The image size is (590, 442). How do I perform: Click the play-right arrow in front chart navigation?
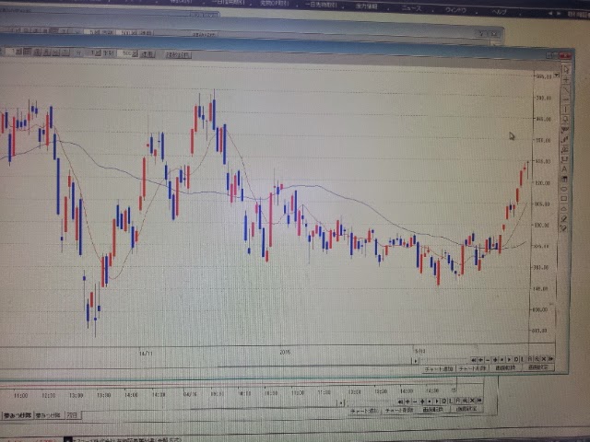[x=509, y=360]
